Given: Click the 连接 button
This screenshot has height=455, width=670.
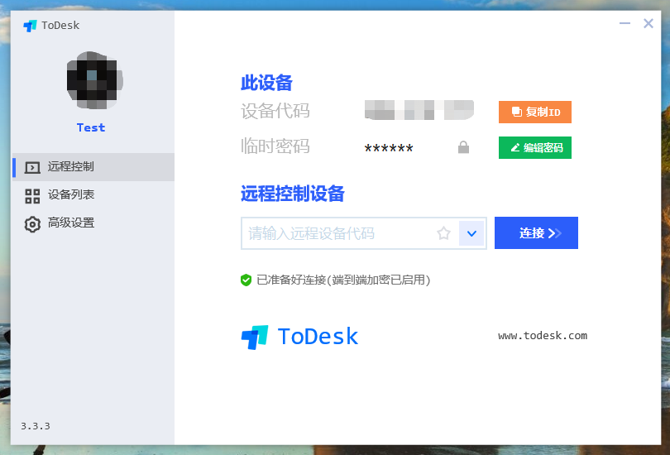Looking at the screenshot, I should [536, 232].
